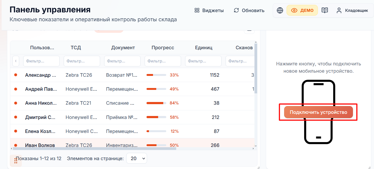This screenshot has width=374, height=169.
Task: Click the horizontal scrollbar left arrow
Action: point(12,149)
